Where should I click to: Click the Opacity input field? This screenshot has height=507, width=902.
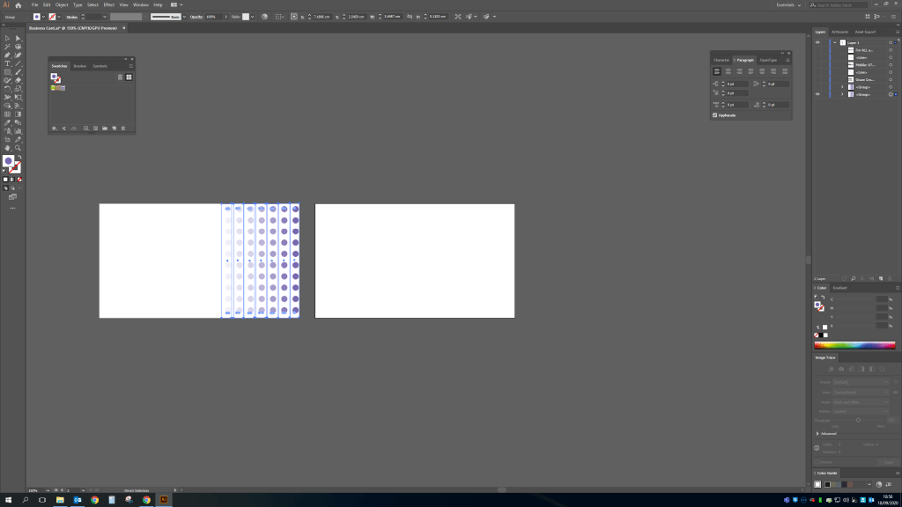point(211,17)
